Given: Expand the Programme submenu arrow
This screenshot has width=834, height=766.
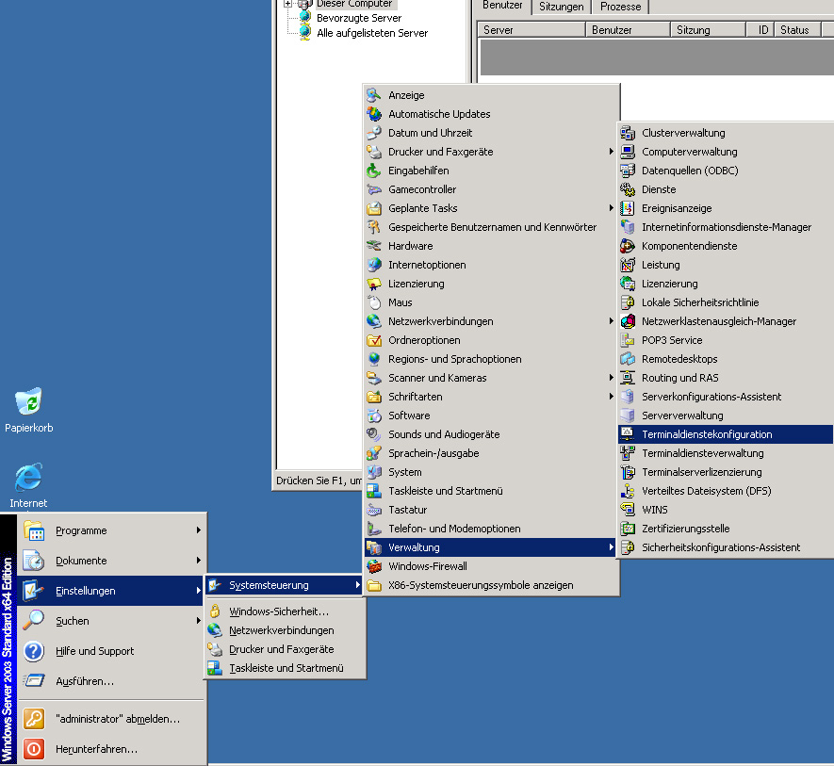Looking at the screenshot, I should click(198, 530).
